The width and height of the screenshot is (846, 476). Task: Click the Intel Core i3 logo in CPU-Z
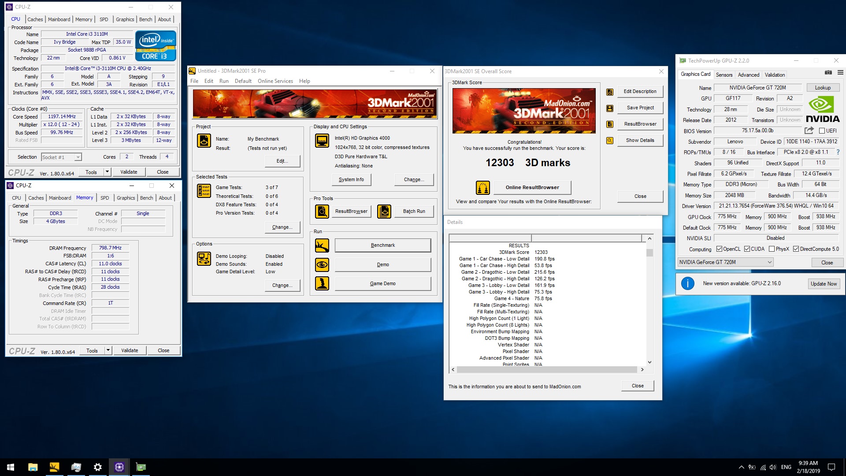tap(156, 45)
